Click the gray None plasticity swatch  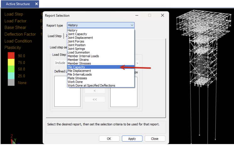tap(11, 82)
